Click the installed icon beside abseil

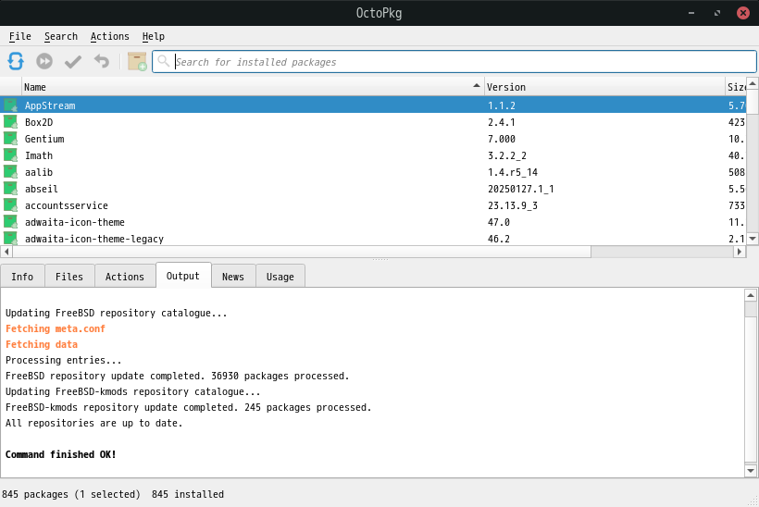(11, 189)
